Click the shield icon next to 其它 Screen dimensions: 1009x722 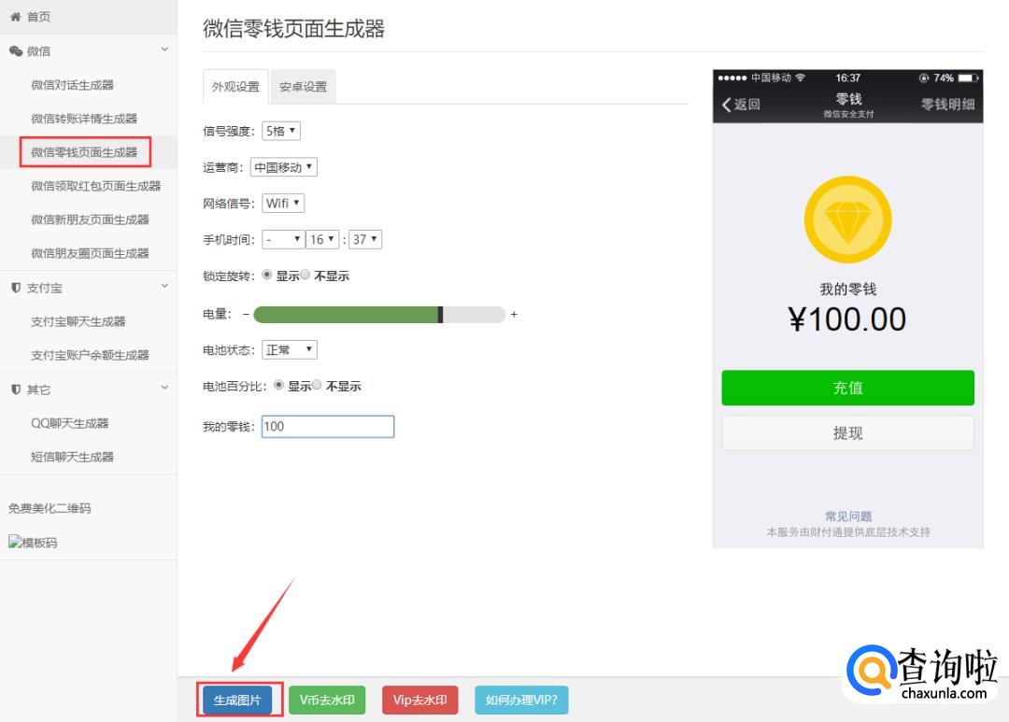tap(16, 389)
